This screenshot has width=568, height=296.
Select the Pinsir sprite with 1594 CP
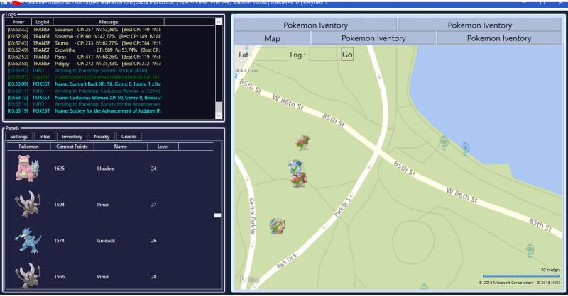click(27, 205)
